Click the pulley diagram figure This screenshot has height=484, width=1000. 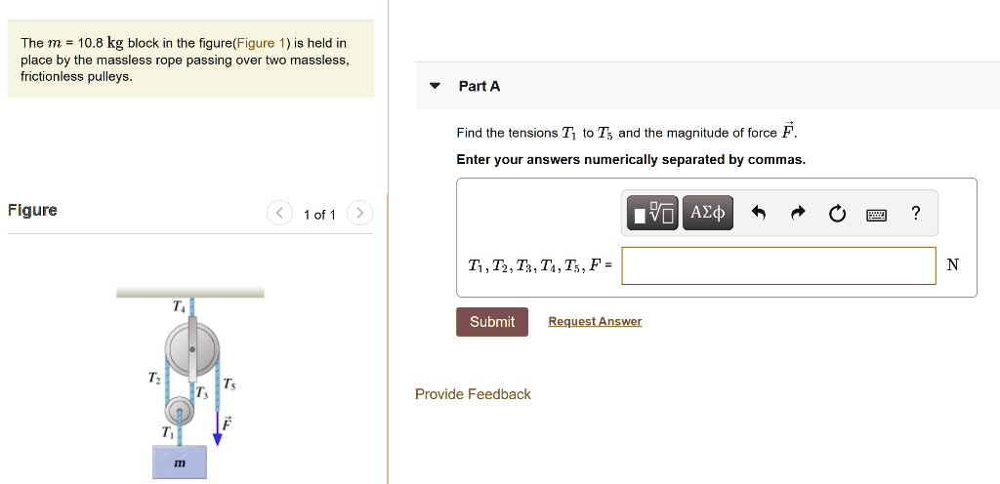coord(189,381)
